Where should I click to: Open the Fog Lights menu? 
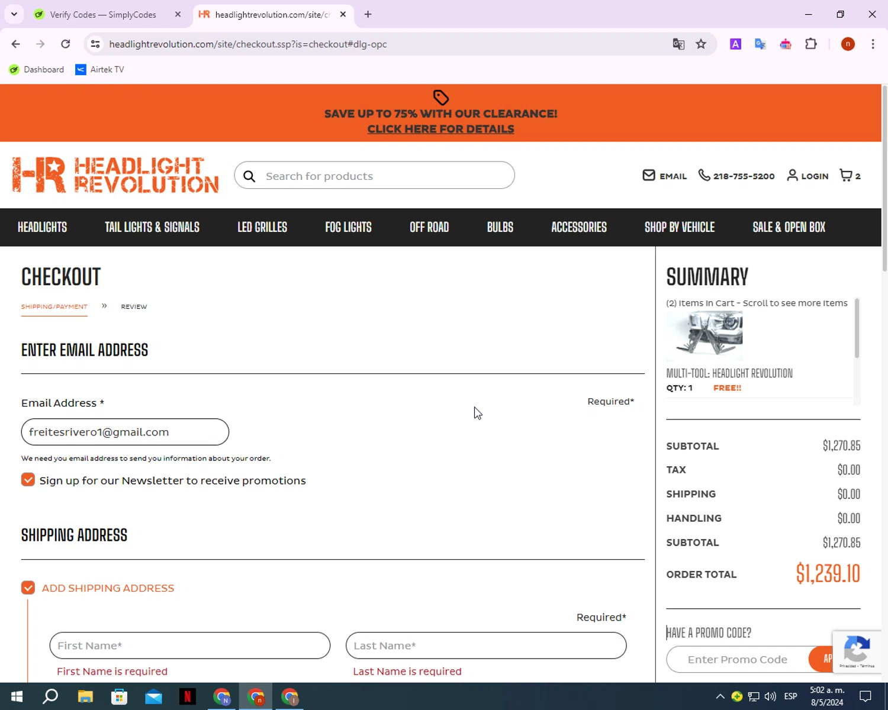tap(349, 227)
